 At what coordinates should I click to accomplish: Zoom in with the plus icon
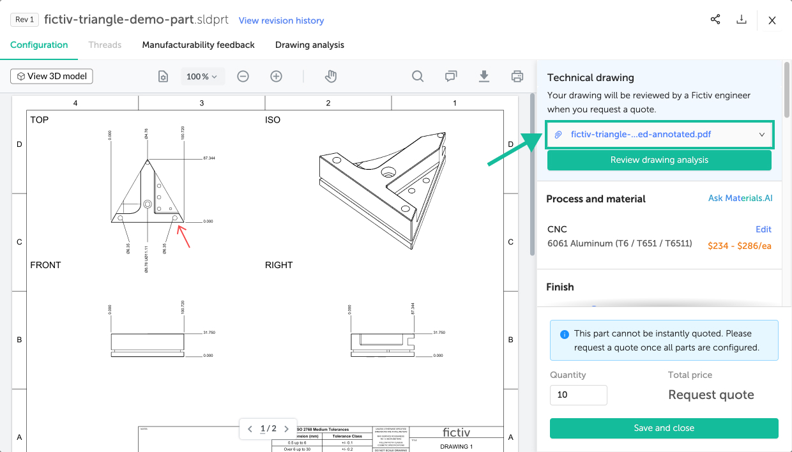click(x=276, y=77)
